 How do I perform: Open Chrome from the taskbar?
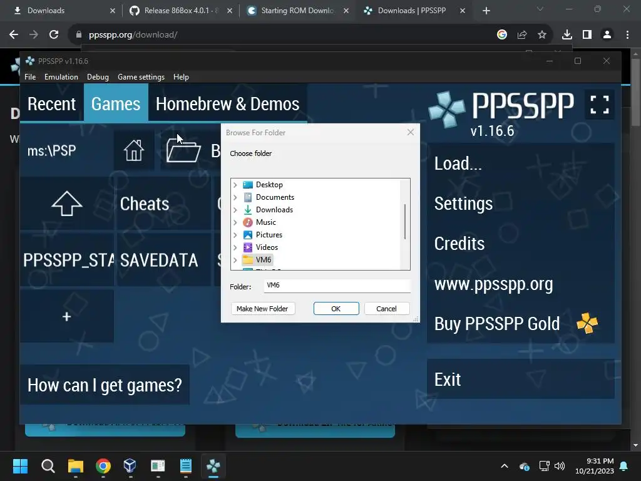(103, 466)
